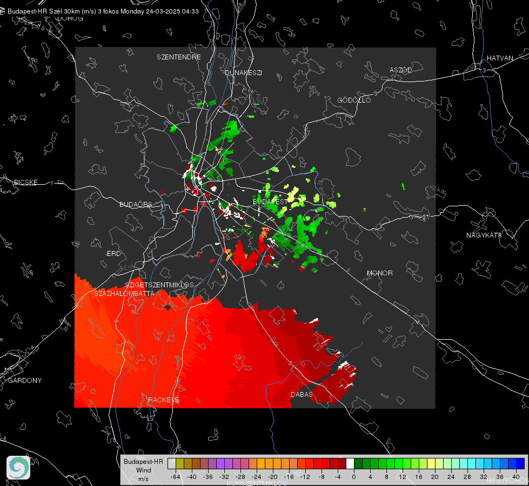Click the radar title 'Budapest-HR Szél 30km'
This screenshot has width=529, height=486.
pyautogui.click(x=43, y=11)
